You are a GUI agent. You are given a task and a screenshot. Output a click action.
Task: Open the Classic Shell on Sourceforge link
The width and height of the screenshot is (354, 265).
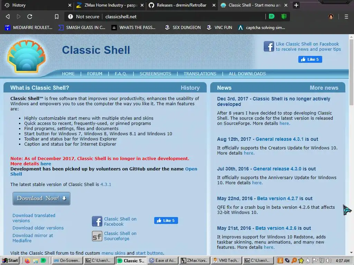tap(120, 236)
